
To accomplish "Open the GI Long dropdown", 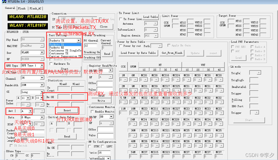I will (42, 92).
